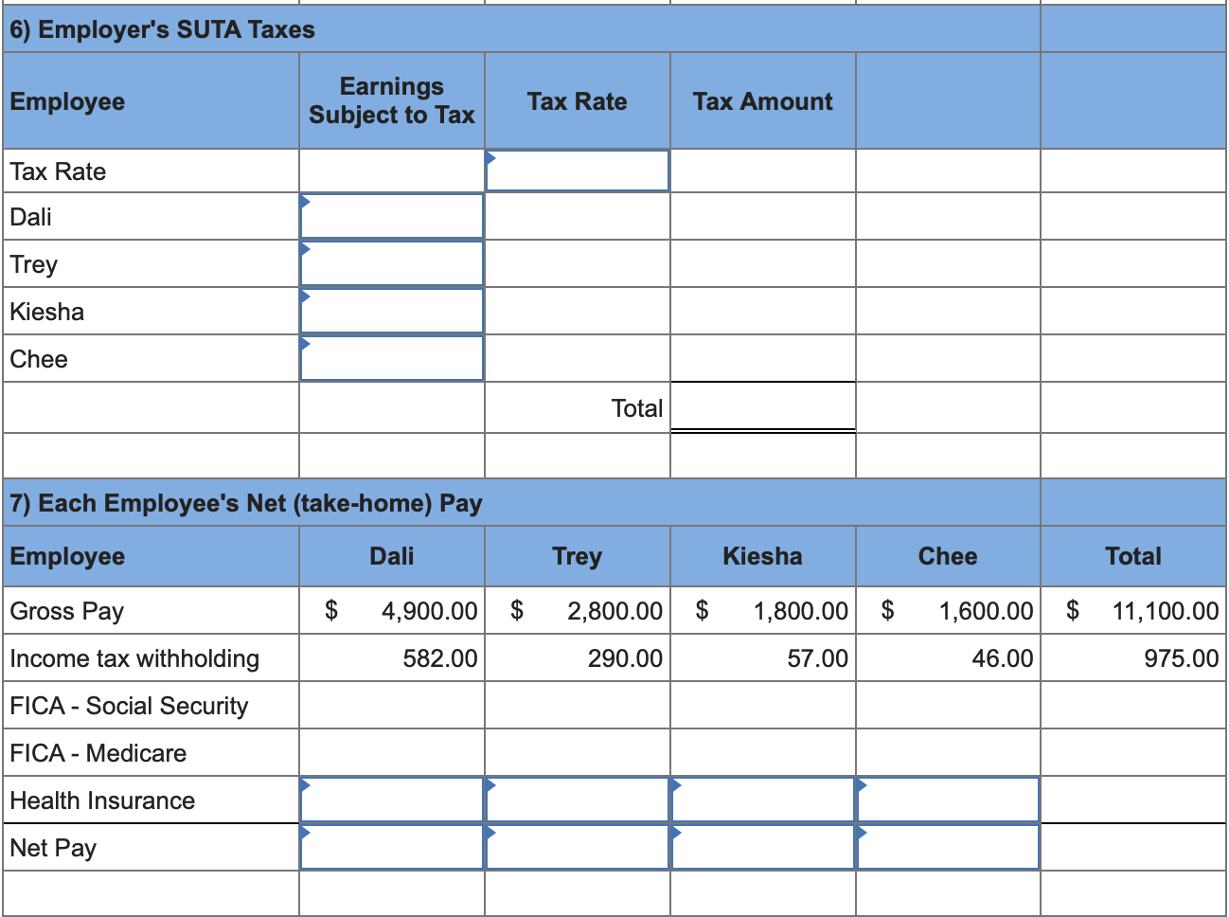Click the 'Health Insurance' row label
The image size is (1229, 917).
click(102, 800)
